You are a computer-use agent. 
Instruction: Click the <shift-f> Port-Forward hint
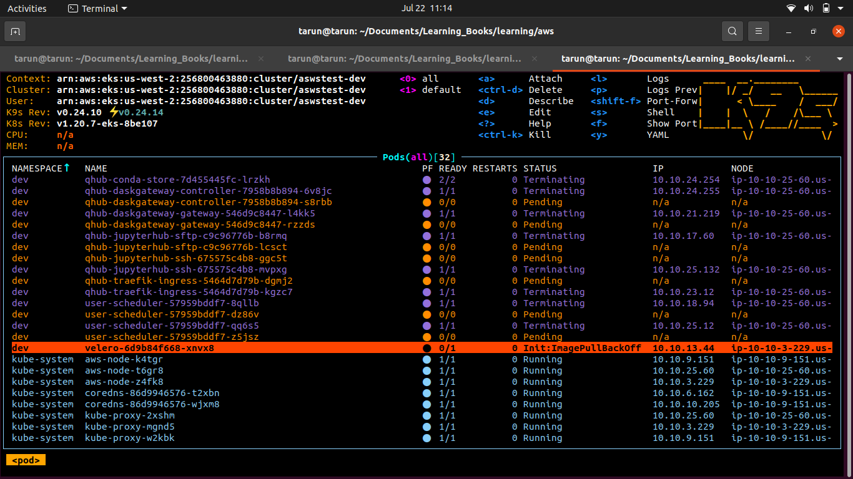point(644,101)
